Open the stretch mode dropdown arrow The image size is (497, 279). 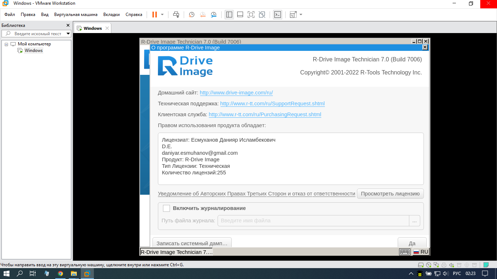[x=301, y=15]
